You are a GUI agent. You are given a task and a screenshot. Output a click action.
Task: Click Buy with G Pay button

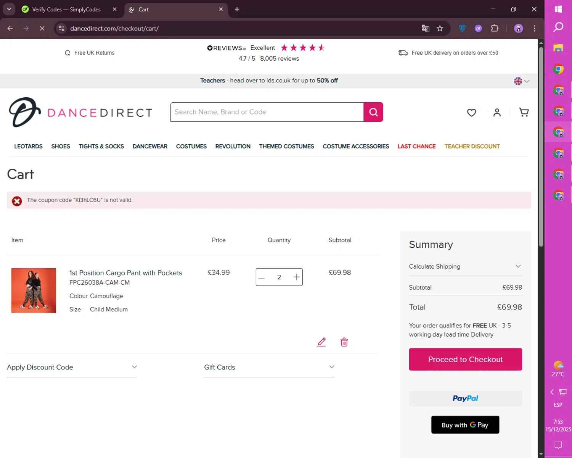(465, 425)
